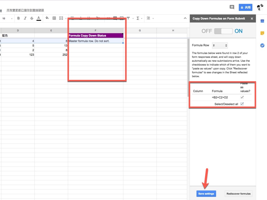Viewport: 267px width, 200px height.
Task: Open comments speech bubble icon
Action: tap(232, 7)
